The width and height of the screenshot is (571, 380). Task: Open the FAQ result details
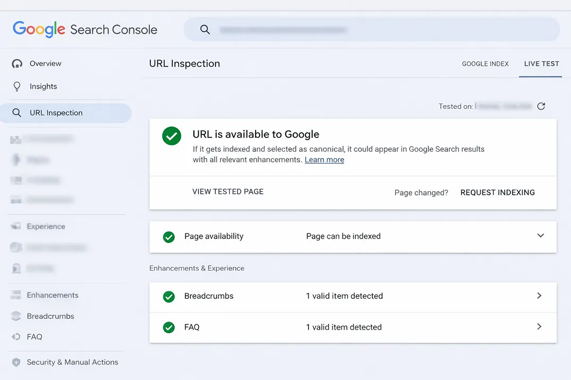click(x=539, y=327)
